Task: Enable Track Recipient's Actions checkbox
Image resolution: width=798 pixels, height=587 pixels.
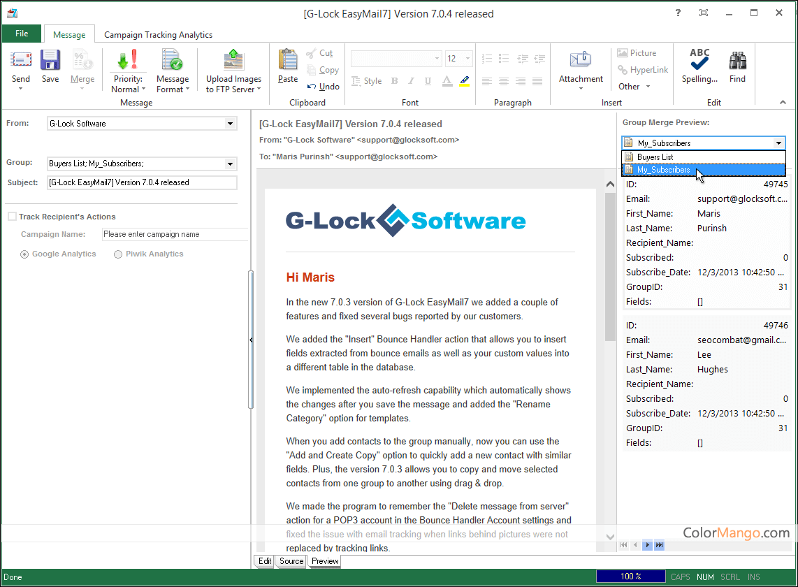Action: tap(13, 217)
